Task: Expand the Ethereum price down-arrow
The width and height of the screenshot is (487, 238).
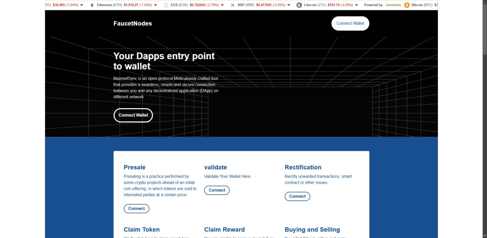Action: 156,5
